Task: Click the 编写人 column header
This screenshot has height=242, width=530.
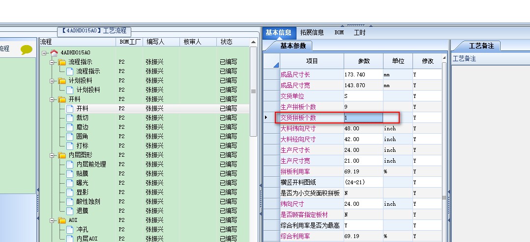Action: coord(161,42)
